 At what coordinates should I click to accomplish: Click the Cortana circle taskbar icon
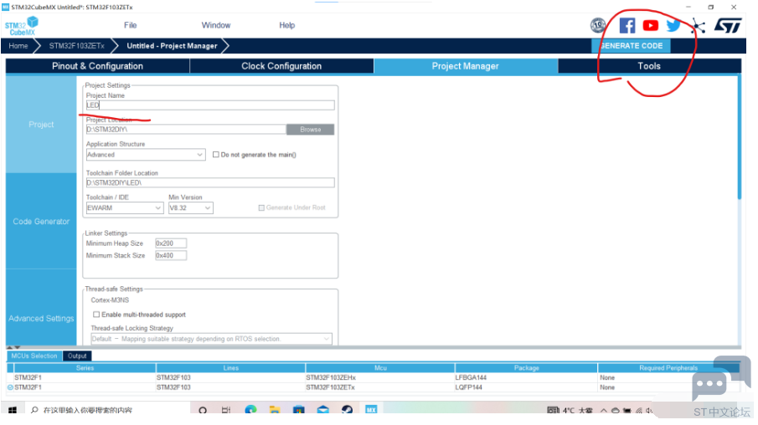(203, 410)
